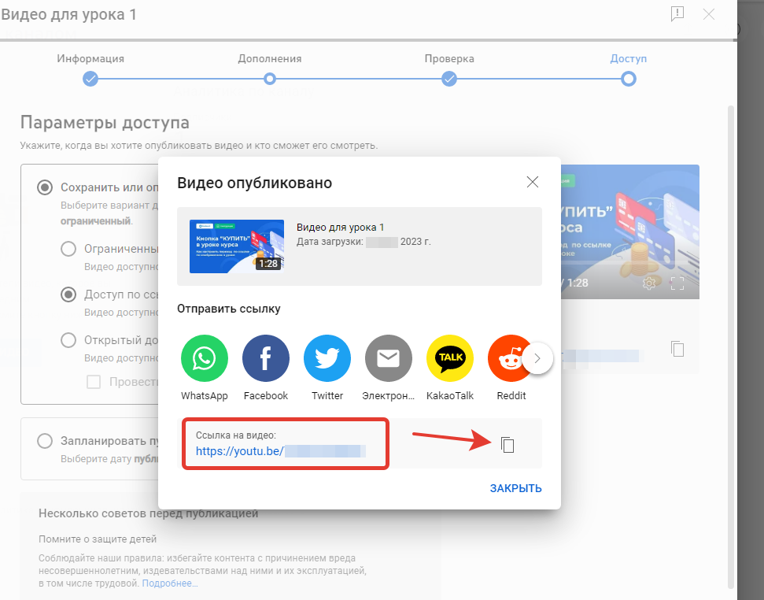
Task: Open the published video thumbnail
Action: coord(237,246)
